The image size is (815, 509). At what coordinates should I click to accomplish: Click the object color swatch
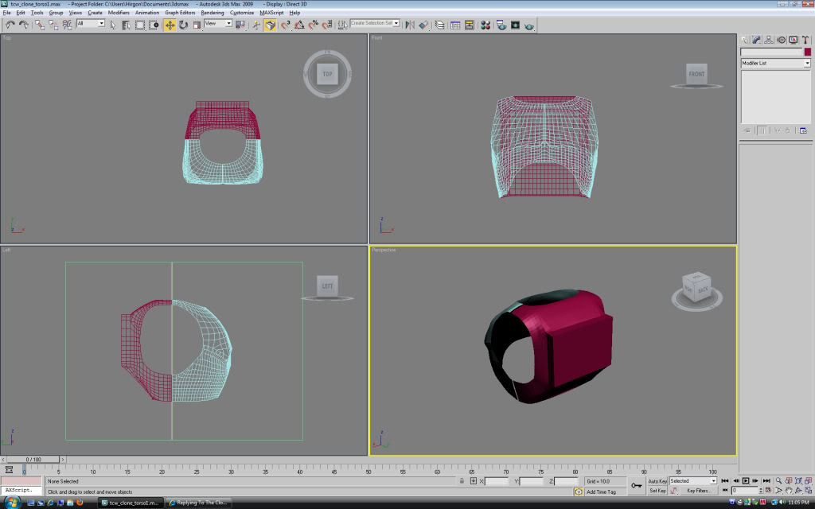pos(807,52)
